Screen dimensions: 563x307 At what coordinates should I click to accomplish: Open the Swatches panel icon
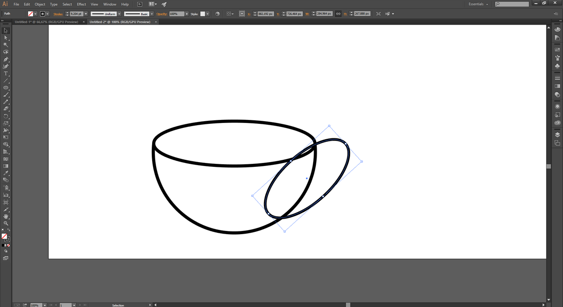557,50
